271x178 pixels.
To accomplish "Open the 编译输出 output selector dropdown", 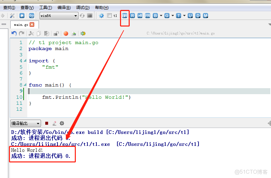I will pyautogui.click(x=26, y=123).
